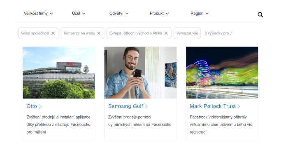288x157 pixels.
Task: Remove the Velká společnost filter X
Action: pyautogui.click(x=53, y=33)
